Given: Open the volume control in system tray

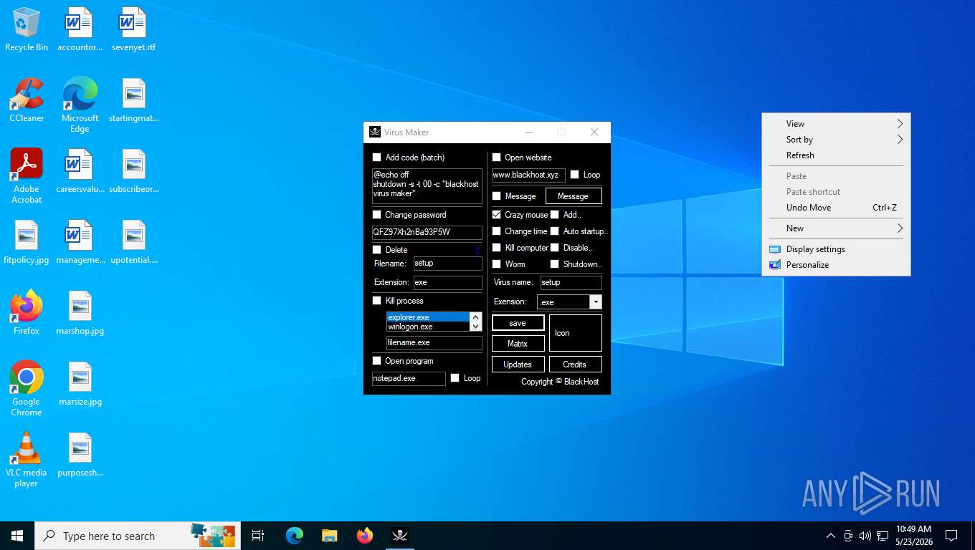Looking at the screenshot, I should pos(865,536).
